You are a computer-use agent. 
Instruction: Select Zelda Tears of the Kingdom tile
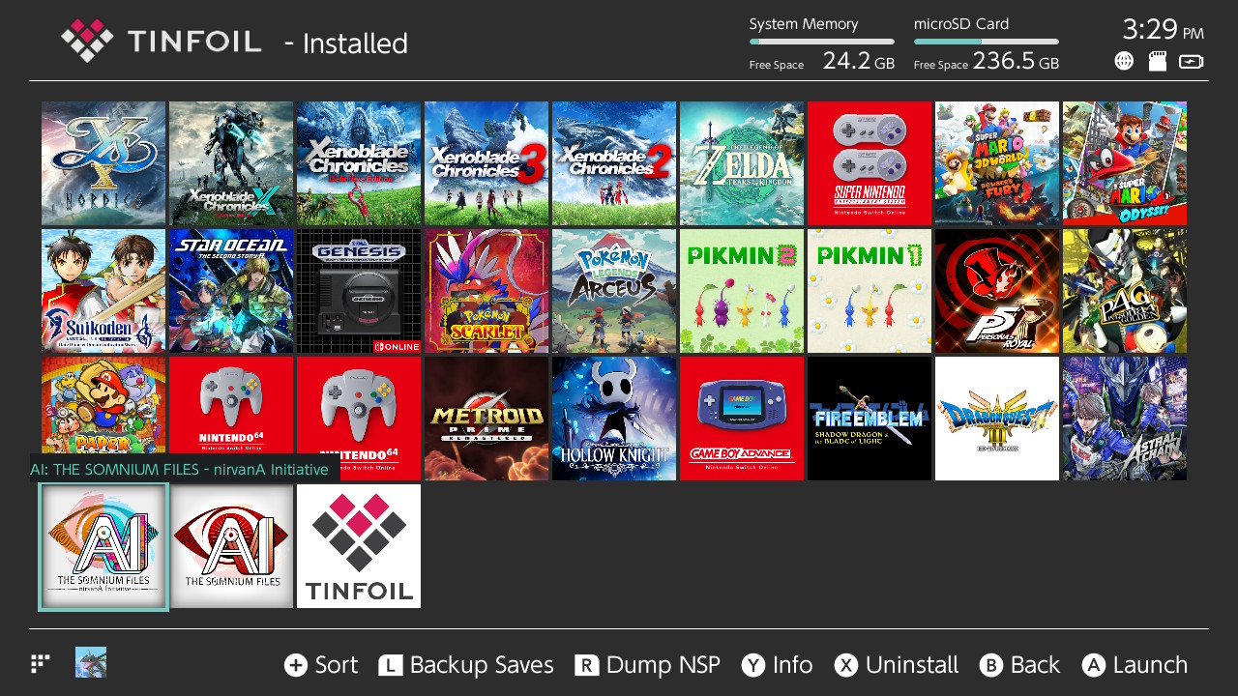[x=742, y=163]
